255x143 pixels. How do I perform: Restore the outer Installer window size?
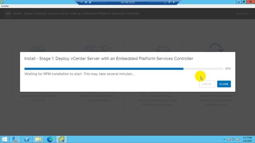pyautogui.click(x=243, y=2)
